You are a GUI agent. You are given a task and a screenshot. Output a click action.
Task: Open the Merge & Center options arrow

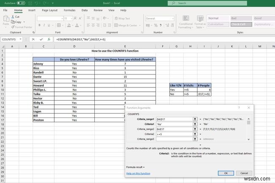pyautogui.click(x=140, y=25)
